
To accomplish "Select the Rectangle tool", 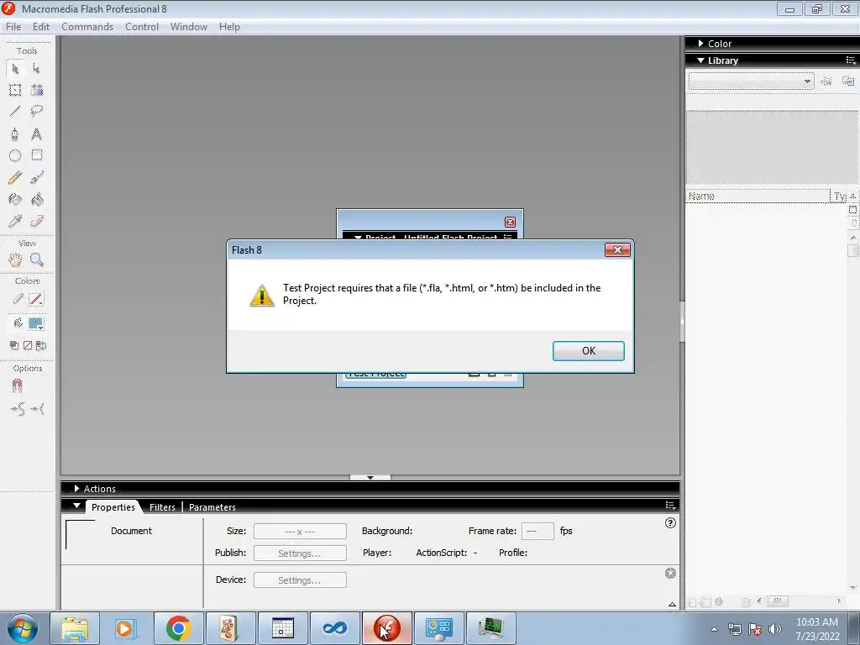I will click(37, 155).
